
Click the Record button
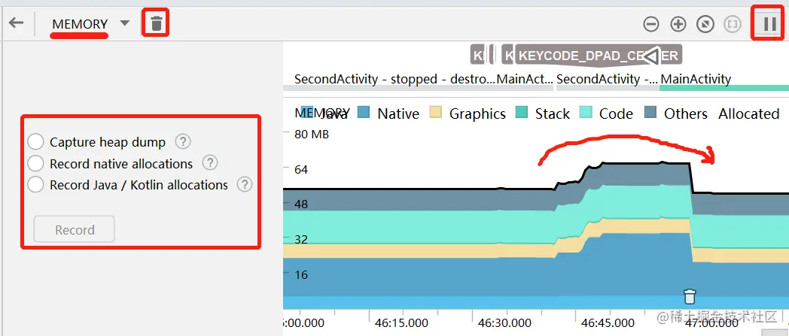coord(75,229)
